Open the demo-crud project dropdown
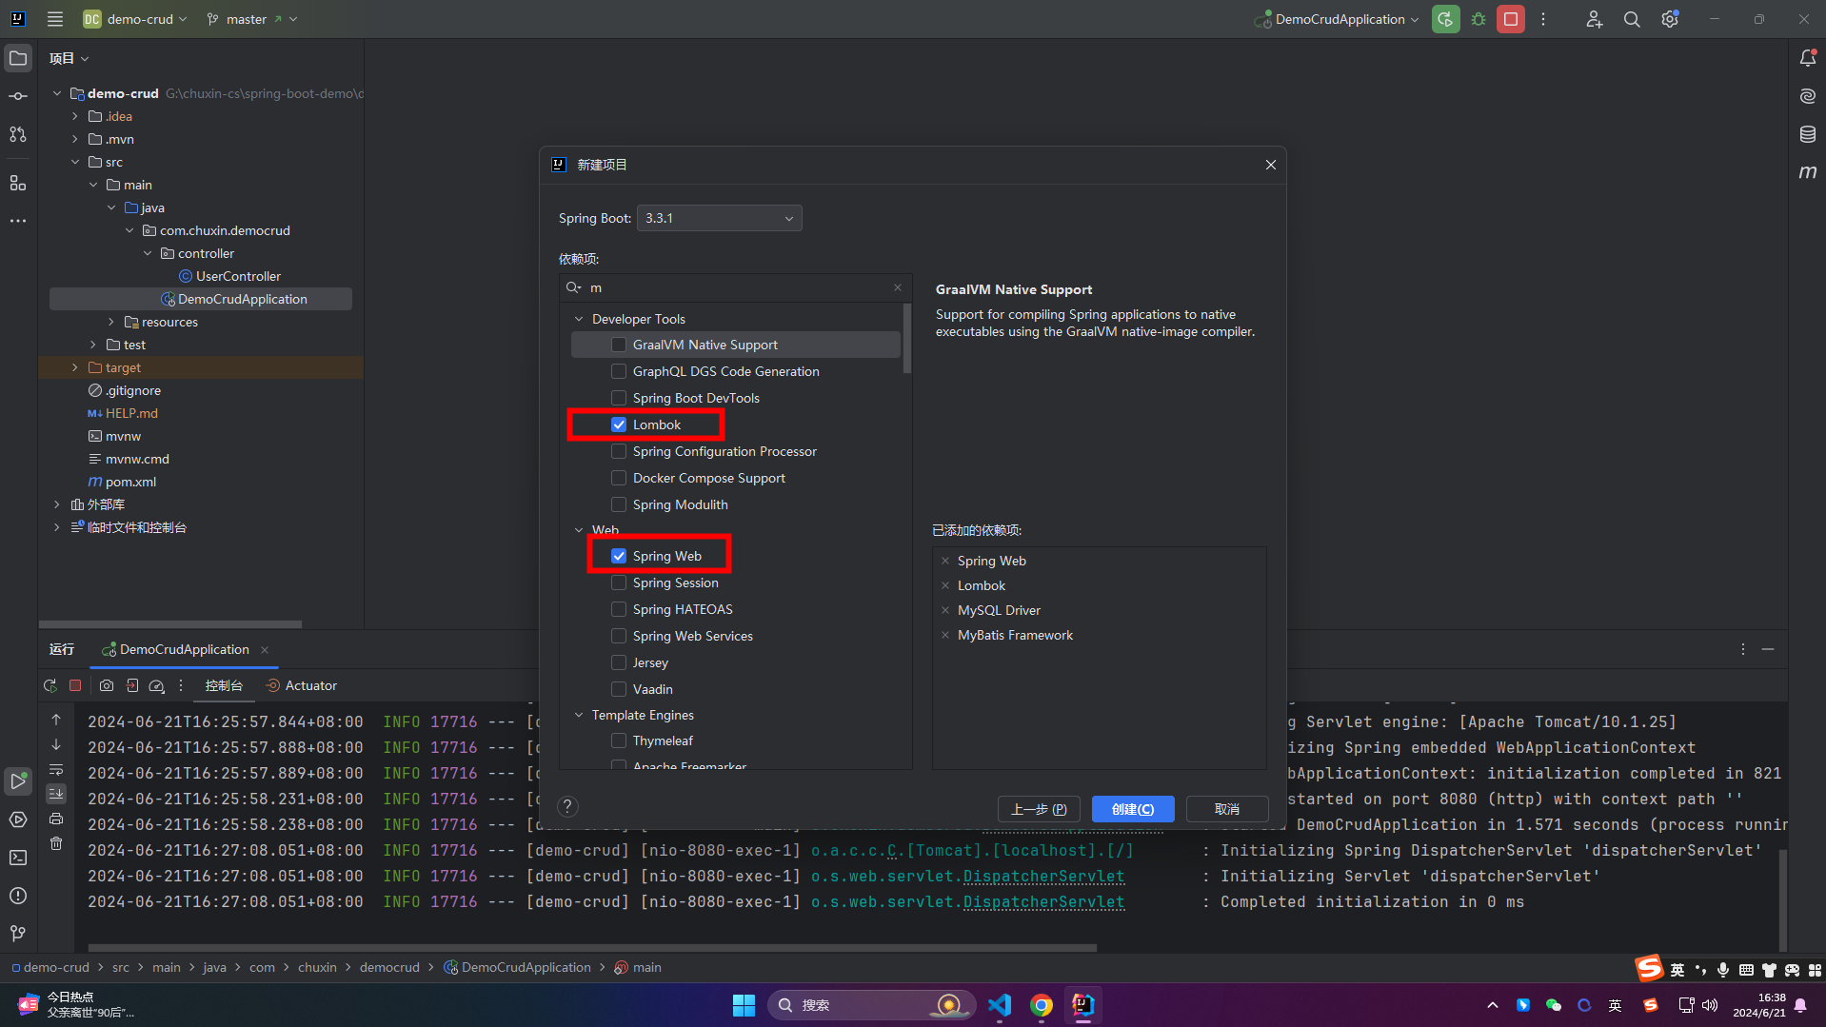Screen dimensions: 1826x1027 tap(135, 19)
